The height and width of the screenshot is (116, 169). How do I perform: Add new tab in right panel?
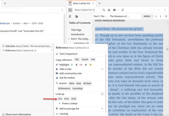point(100,3)
